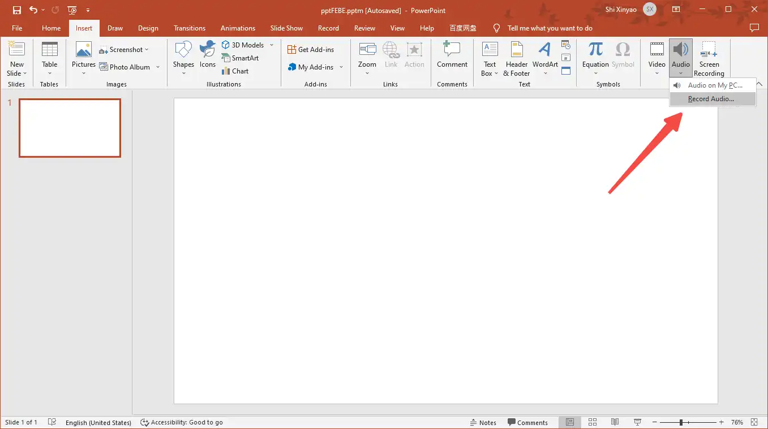Open Ribbon Display Options

click(x=676, y=10)
